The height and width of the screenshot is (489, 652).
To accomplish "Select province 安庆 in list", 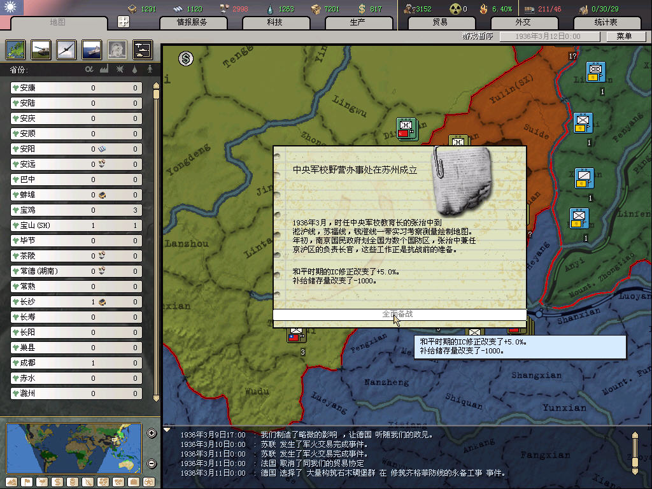I will tap(76, 118).
